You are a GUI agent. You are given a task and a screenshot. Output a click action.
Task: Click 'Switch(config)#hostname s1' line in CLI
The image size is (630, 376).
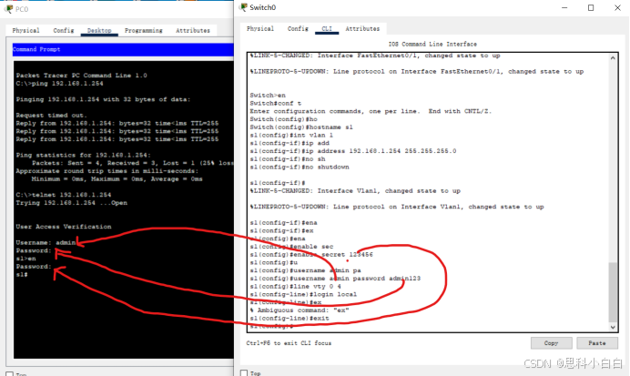301,127
